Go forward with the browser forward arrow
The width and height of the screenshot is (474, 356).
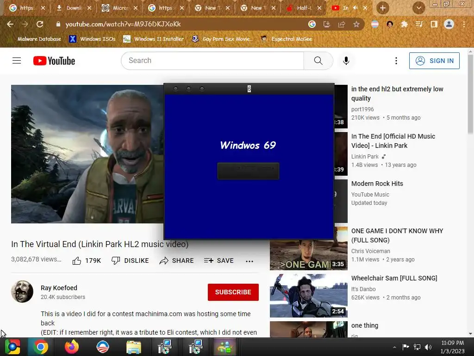[x=25, y=24]
